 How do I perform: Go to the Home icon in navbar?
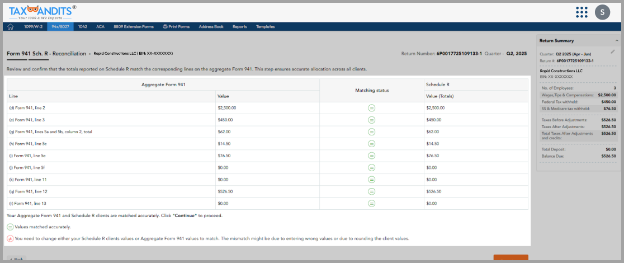(11, 26)
